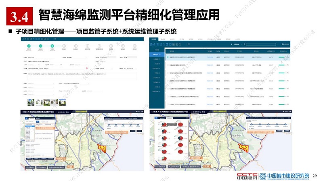Click first-row project code link in list
This screenshot has width=323, height=181.
coord(210,57)
